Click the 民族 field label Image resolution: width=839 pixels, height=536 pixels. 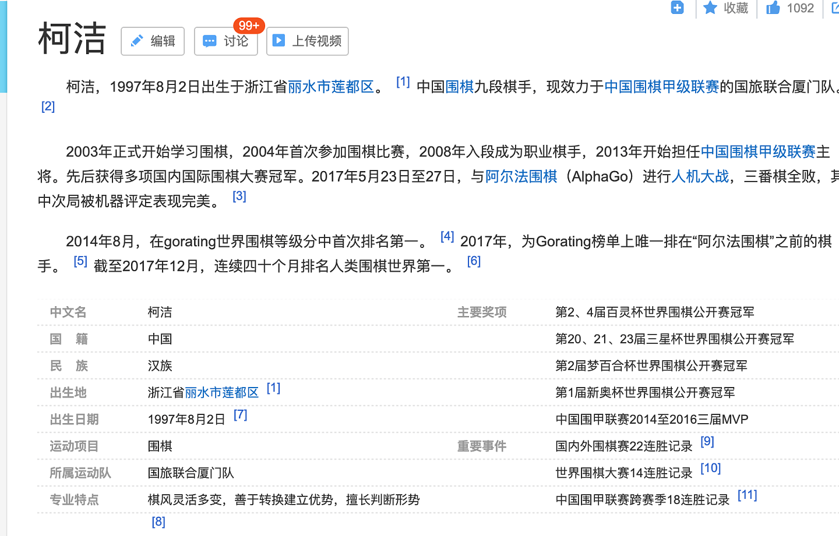coord(69,366)
